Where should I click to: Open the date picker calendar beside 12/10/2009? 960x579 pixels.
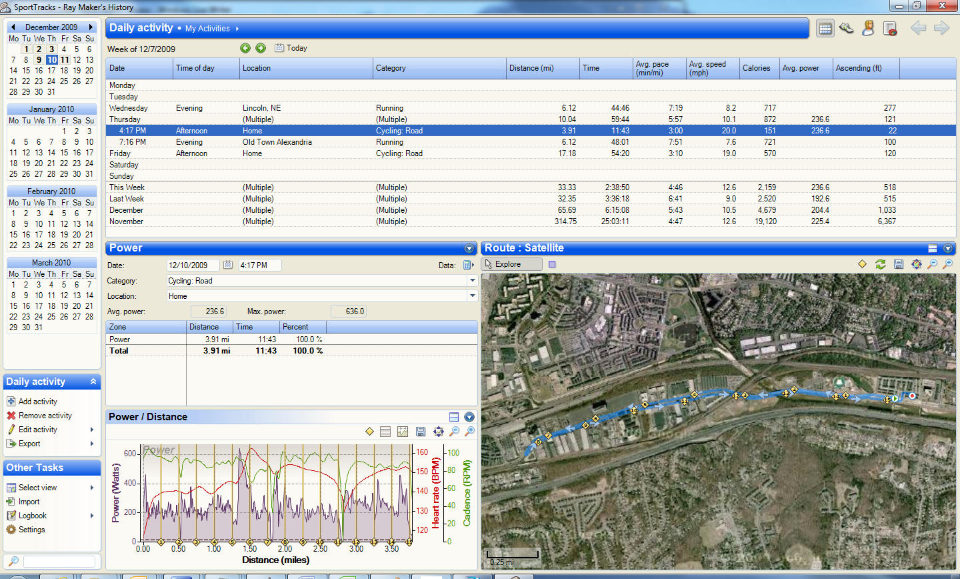click(228, 265)
